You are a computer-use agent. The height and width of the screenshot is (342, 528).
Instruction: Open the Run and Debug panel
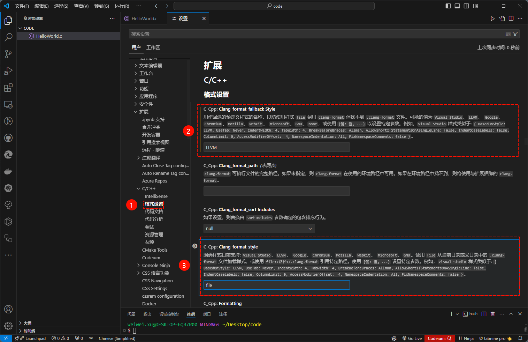(8, 71)
